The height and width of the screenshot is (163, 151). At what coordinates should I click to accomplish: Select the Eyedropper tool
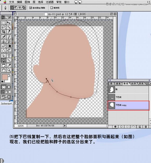(x=9, y=66)
